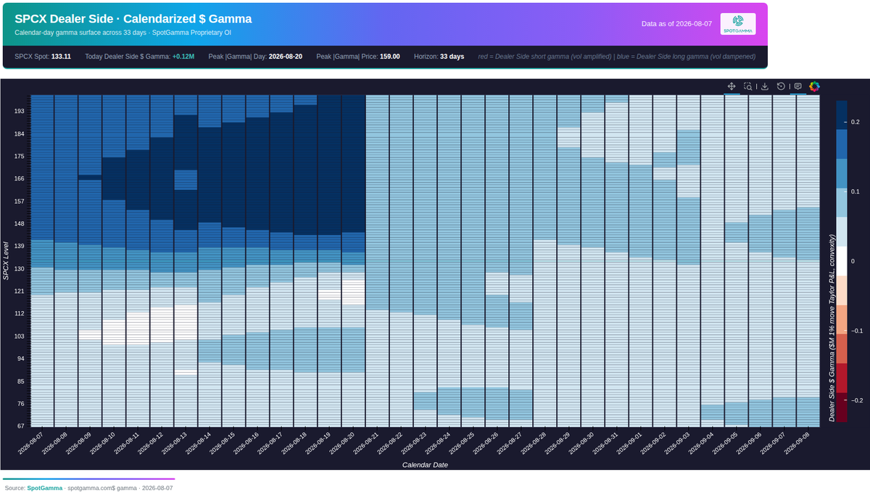Click Peak |Gamma| Day value 2026-08-20
The height and width of the screenshot is (501, 870).
tap(286, 57)
